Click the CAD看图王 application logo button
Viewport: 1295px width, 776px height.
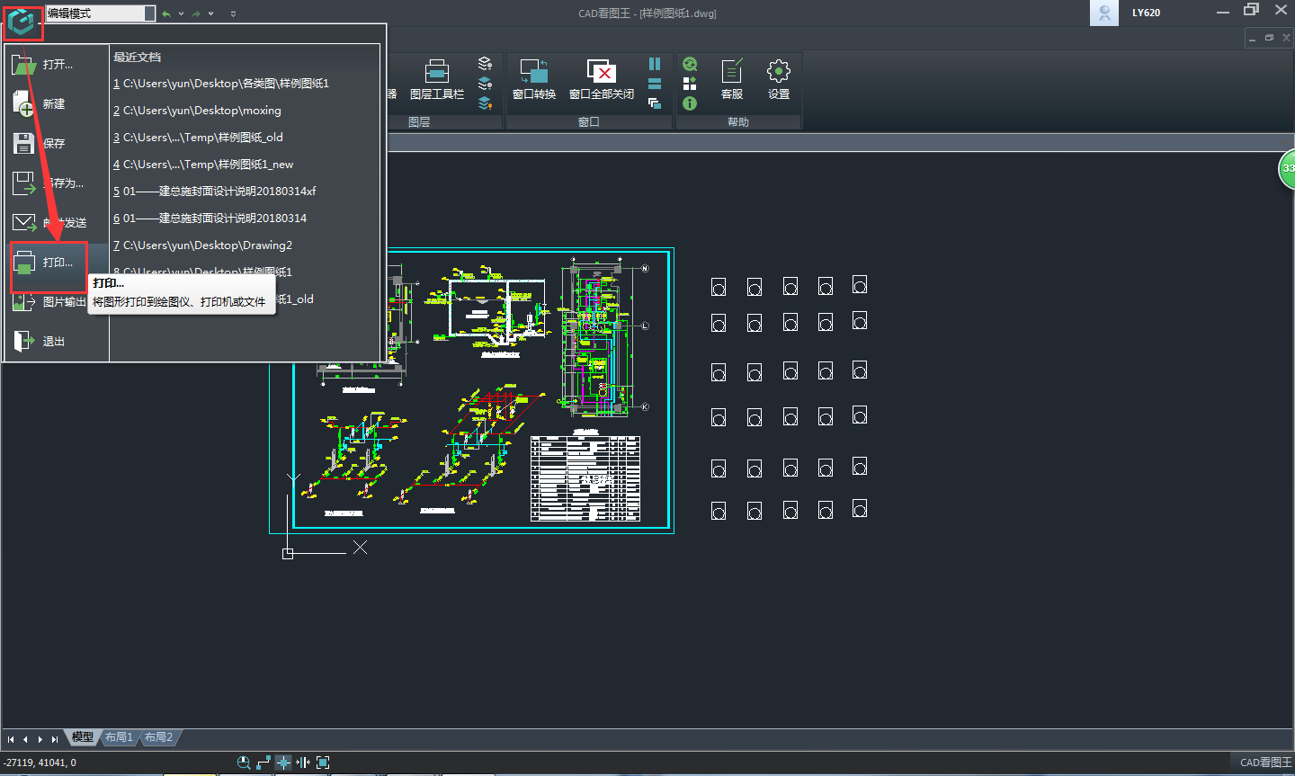(22, 22)
